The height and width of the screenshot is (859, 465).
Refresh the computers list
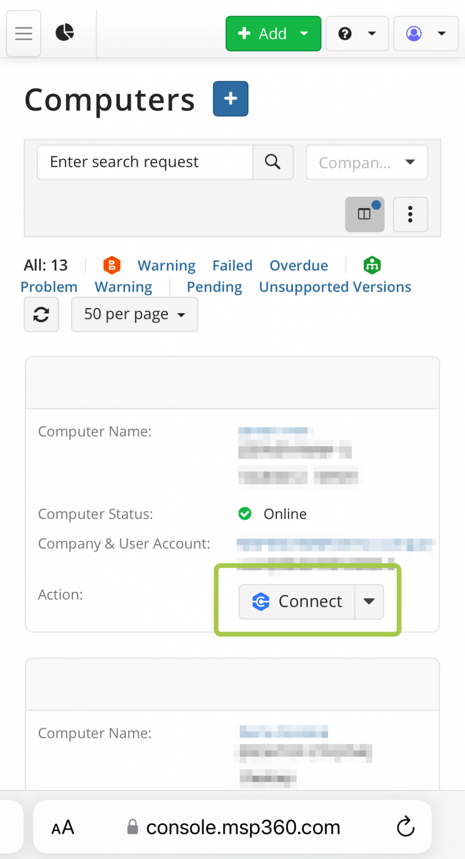[41, 314]
